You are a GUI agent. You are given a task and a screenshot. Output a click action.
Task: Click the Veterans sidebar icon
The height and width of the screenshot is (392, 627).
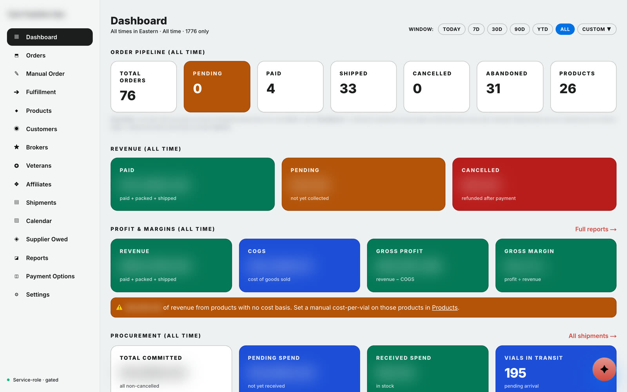click(x=16, y=166)
